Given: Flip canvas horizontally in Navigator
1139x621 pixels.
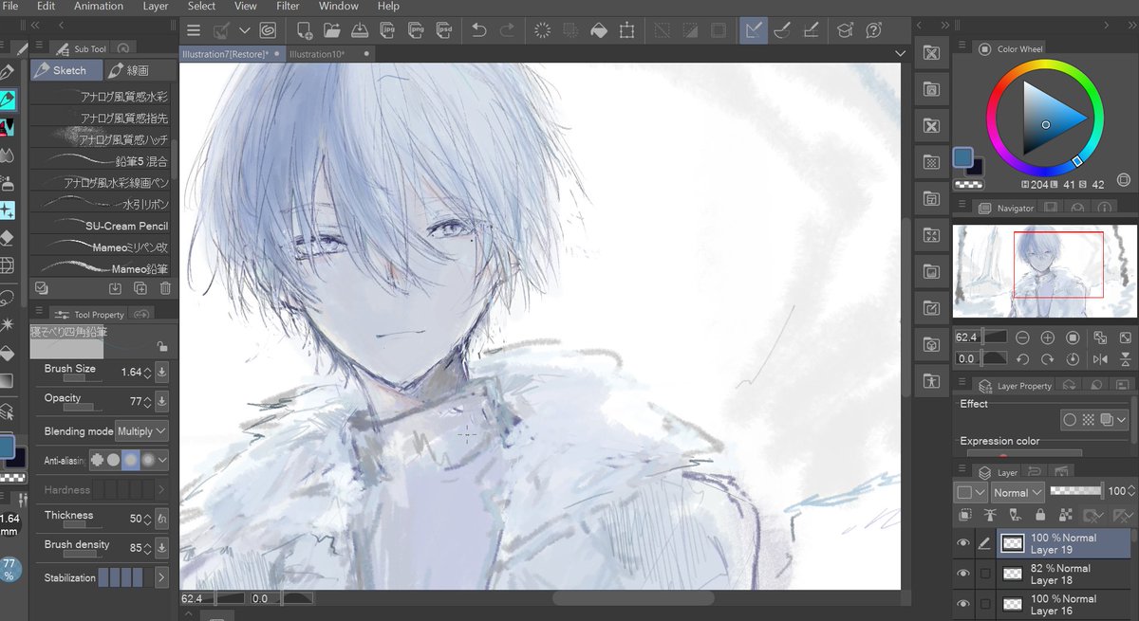Looking at the screenshot, I should click(1100, 359).
